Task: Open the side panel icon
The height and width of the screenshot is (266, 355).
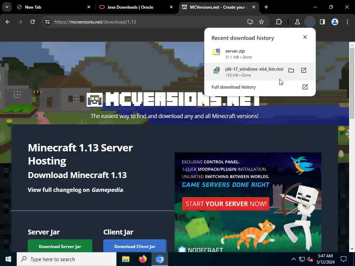Action: pos(322,22)
